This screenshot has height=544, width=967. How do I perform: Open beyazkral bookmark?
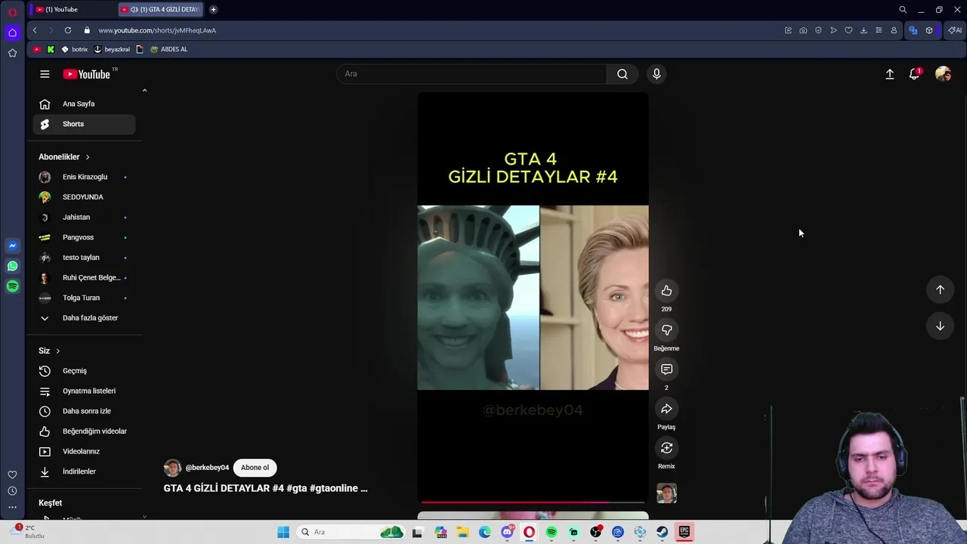112,49
